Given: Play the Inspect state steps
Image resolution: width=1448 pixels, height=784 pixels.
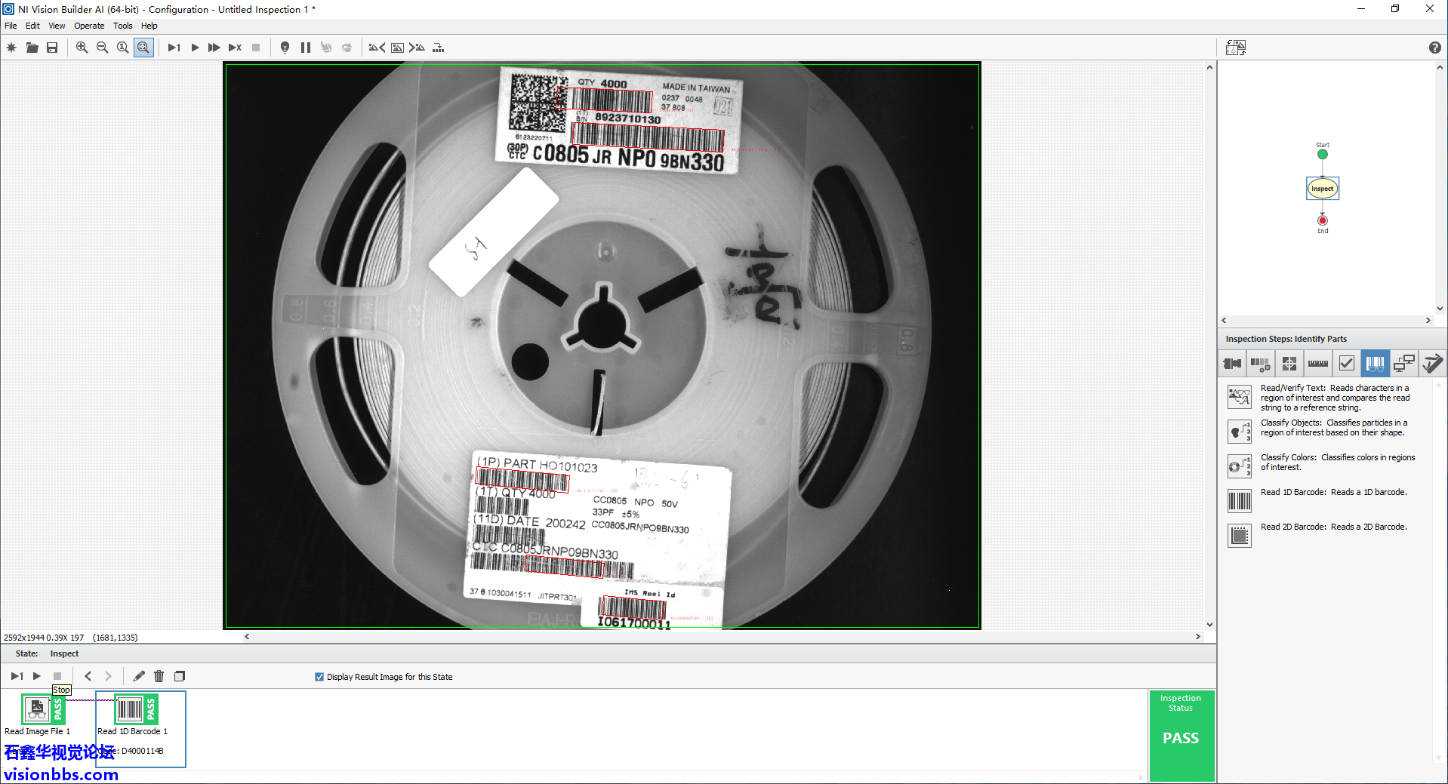Looking at the screenshot, I should tap(36, 676).
